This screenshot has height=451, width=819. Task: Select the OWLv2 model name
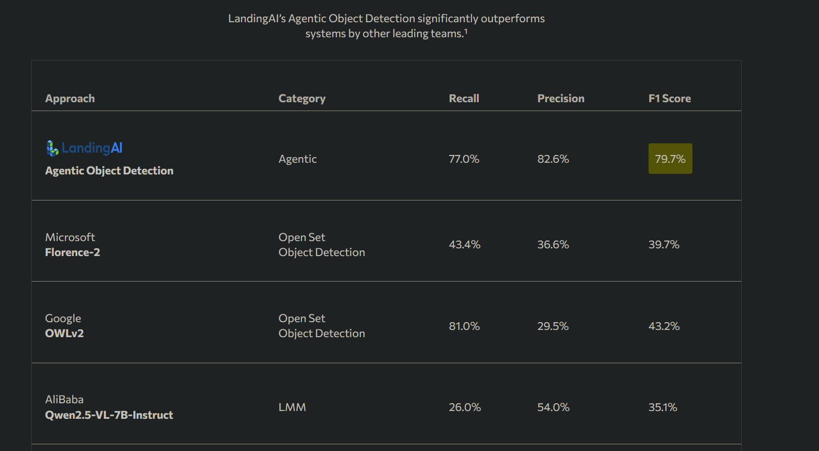pyautogui.click(x=64, y=333)
